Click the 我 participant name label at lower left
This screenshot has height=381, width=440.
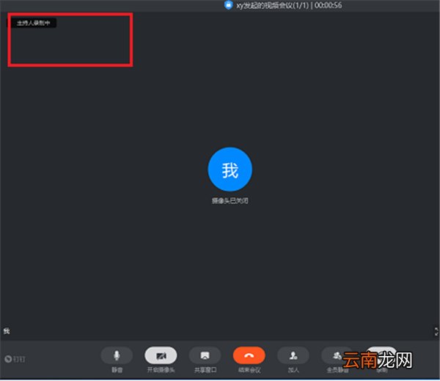coord(7,331)
